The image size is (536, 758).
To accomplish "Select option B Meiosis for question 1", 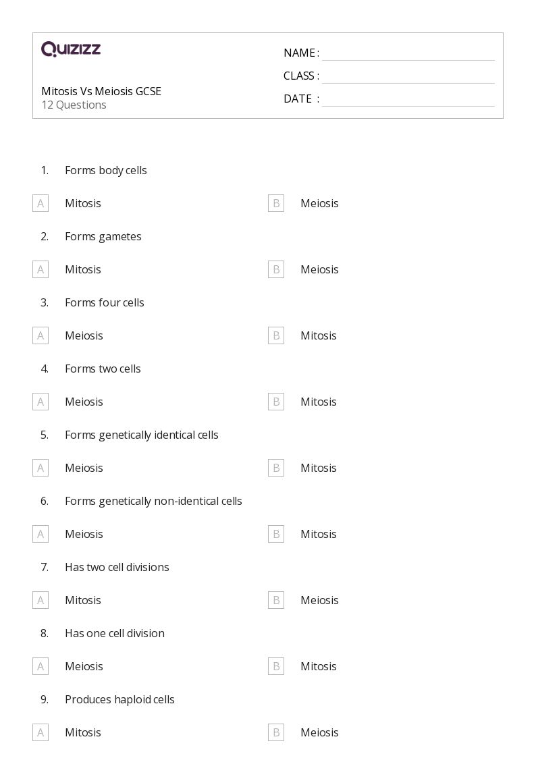I will [x=276, y=203].
